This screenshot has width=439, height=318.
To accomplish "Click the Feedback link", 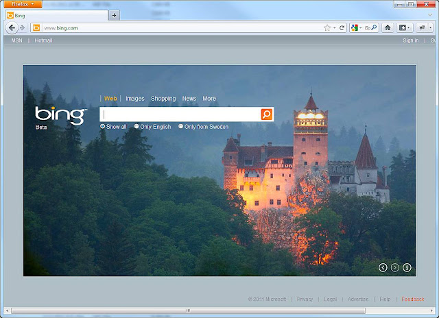I will [413, 299].
